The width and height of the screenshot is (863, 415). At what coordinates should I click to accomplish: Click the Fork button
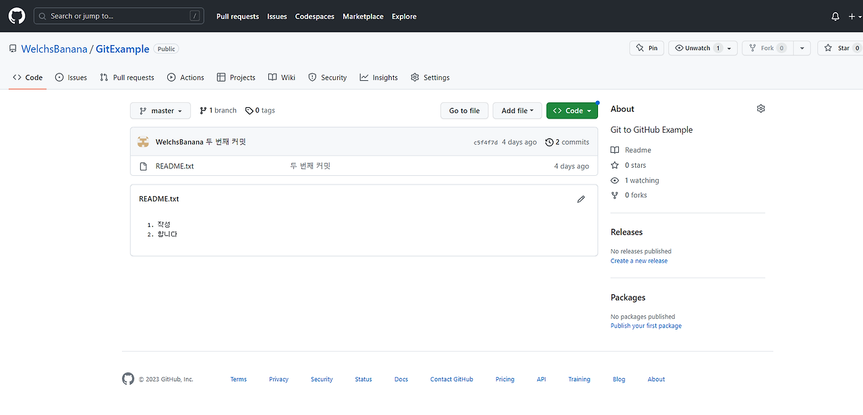coord(767,48)
